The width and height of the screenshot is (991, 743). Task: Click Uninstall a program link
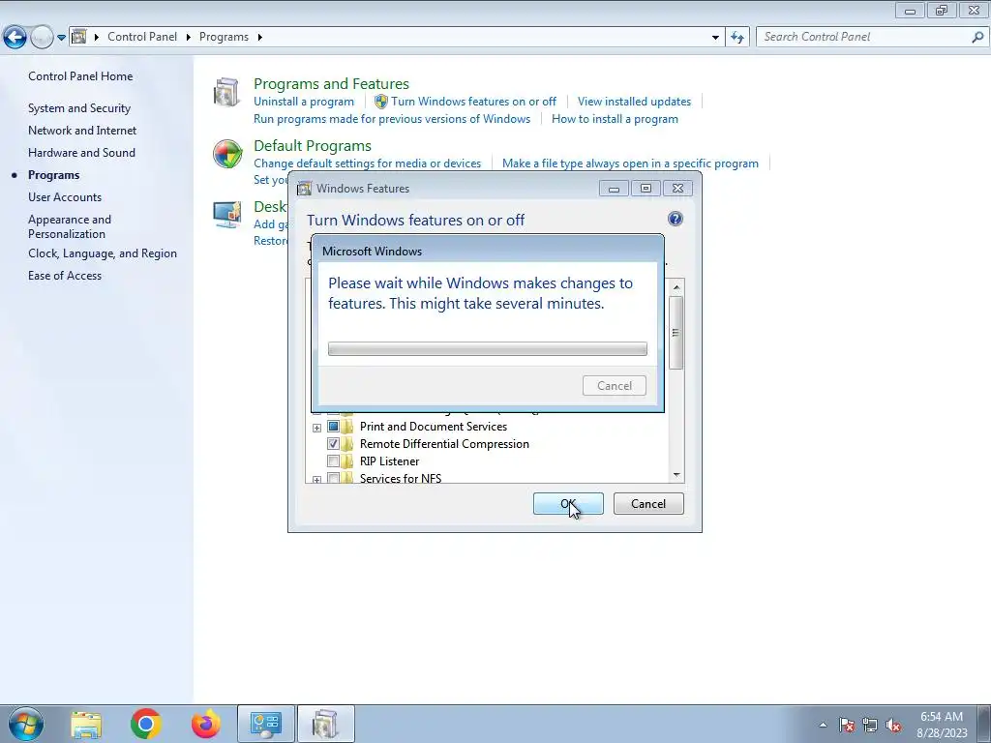point(304,102)
